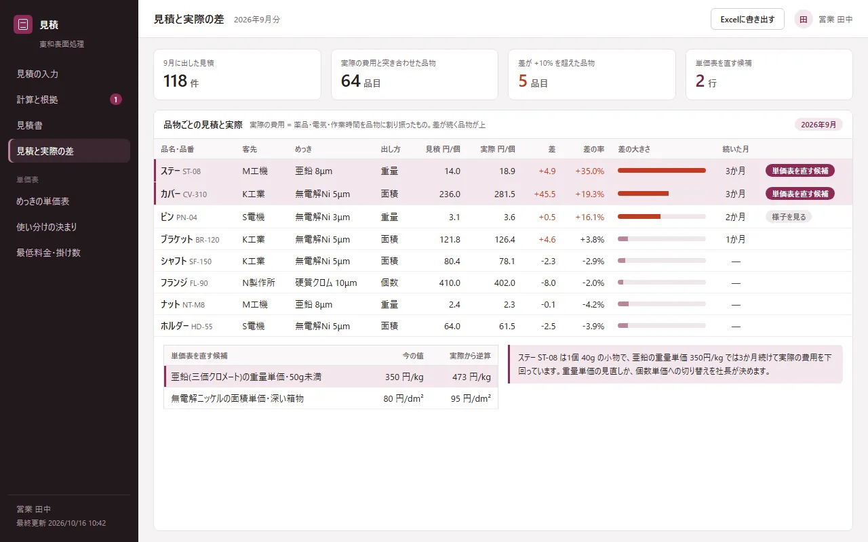The height and width of the screenshot is (542, 868).
Task: Click 単価表を直す候補 badge for カバー CV-310
Action: 800,194
